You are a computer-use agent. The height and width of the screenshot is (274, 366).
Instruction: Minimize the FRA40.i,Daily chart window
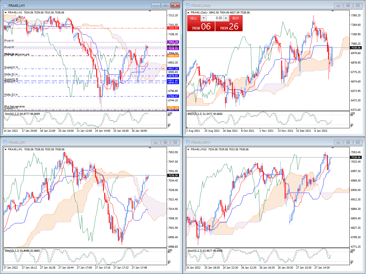[x=338, y=5]
